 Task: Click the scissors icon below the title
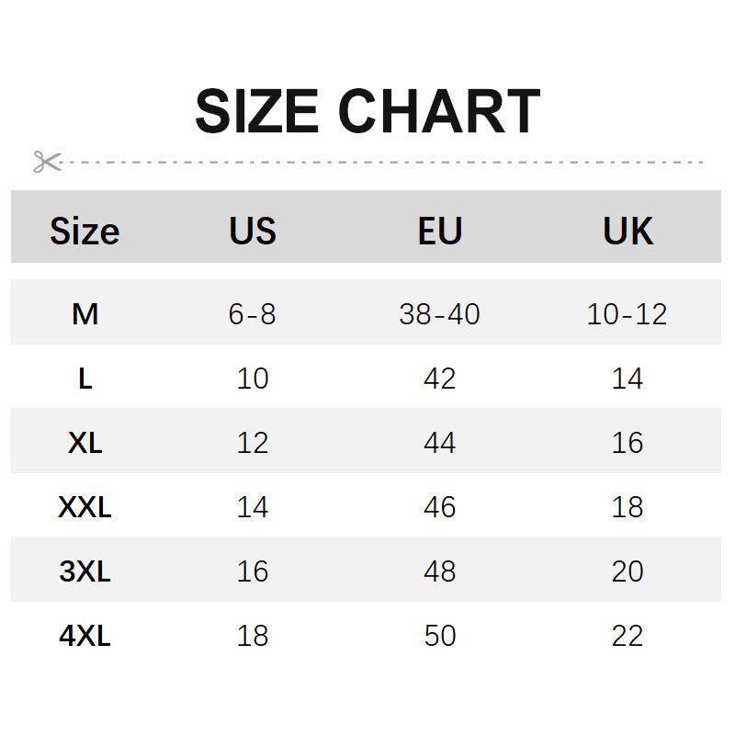(x=46, y=162)
